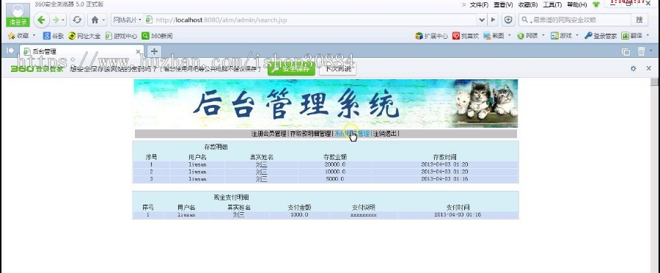The width and height of the screenshot is (660, 273).
Task: Click the 20000.0 deposit amount cell
Action: pyautogui.click(x=335, y=164)
